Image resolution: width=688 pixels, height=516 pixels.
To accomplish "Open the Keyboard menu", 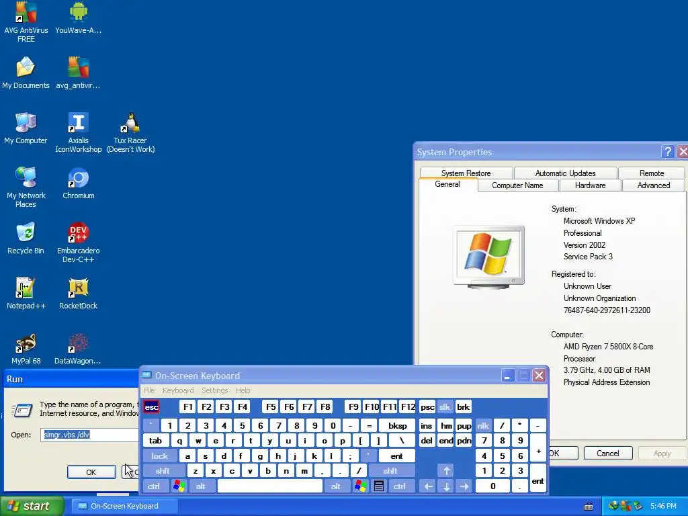I will (177, 390).
